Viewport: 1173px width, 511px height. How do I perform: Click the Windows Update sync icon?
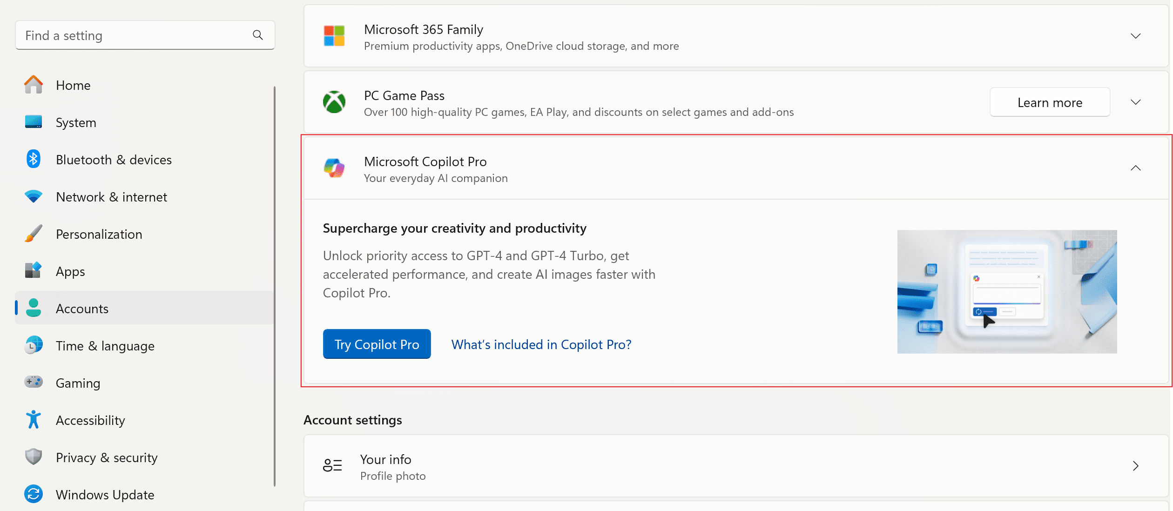click(34, 494)
